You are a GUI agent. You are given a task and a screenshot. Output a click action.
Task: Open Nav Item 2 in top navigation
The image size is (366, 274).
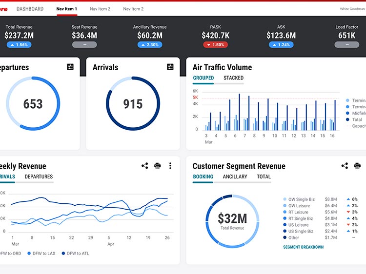click(100, 9)
